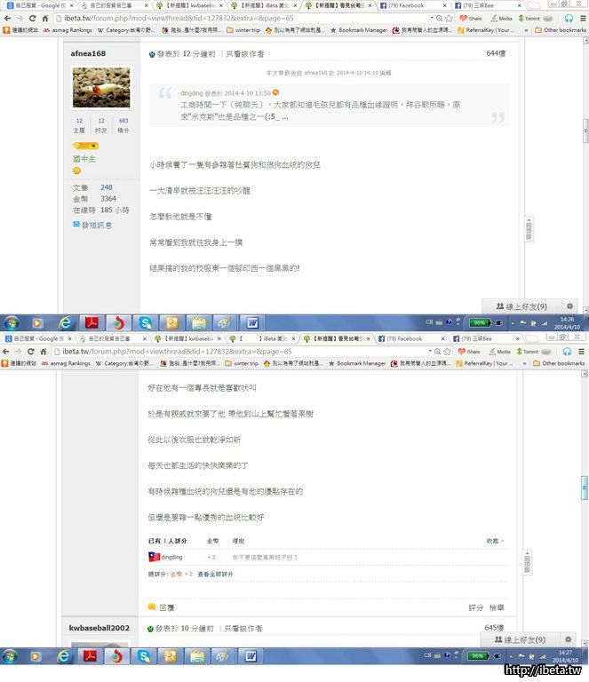589x682 pixels.
Task: Open Other bookmarks folder in the upper window
Action: pos(560,29)
